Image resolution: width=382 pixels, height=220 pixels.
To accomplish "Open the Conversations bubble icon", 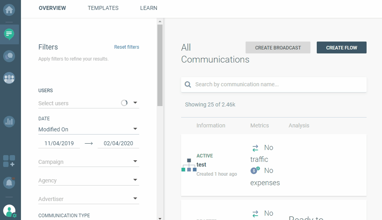I will [9, 56].
